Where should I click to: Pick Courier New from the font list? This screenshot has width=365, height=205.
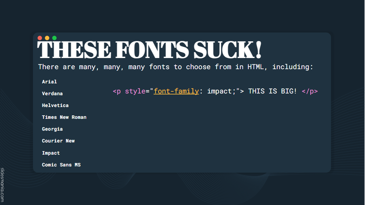(58, 141)
